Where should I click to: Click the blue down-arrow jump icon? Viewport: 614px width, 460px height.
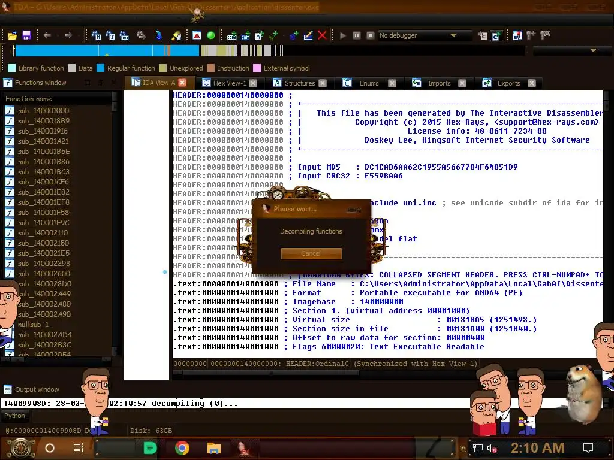[158, 35]
